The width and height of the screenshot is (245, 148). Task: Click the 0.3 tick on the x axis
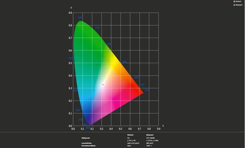point(102,129)
